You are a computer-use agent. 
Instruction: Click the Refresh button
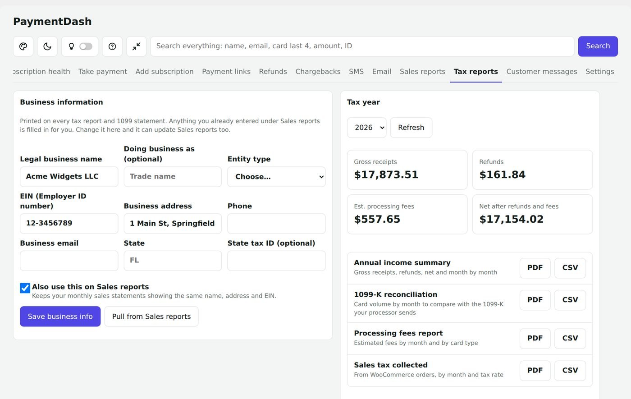click(411, 128)
